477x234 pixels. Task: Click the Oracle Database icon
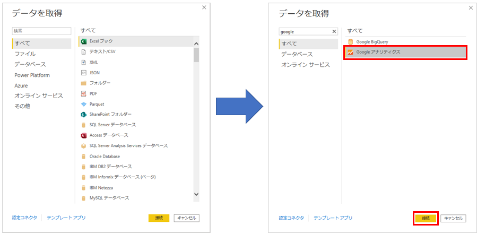tap(84, 157)
